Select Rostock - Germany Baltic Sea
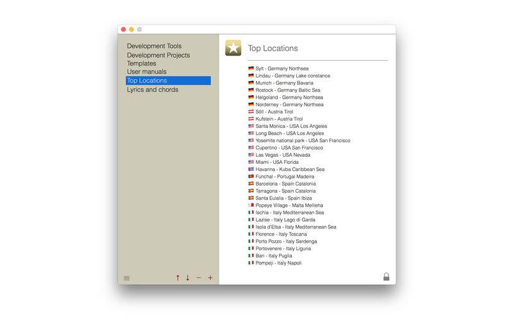 tap(288, 90)
